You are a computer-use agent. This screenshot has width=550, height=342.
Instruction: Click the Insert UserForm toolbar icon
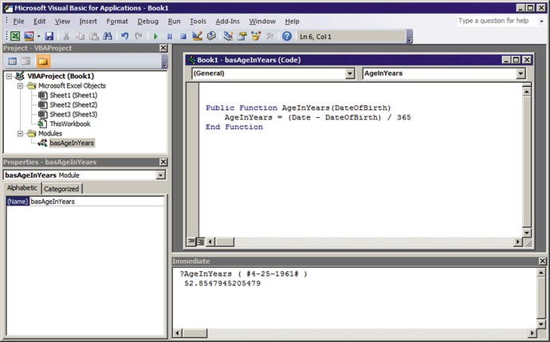pyautogui.click(x=29, y=36)
